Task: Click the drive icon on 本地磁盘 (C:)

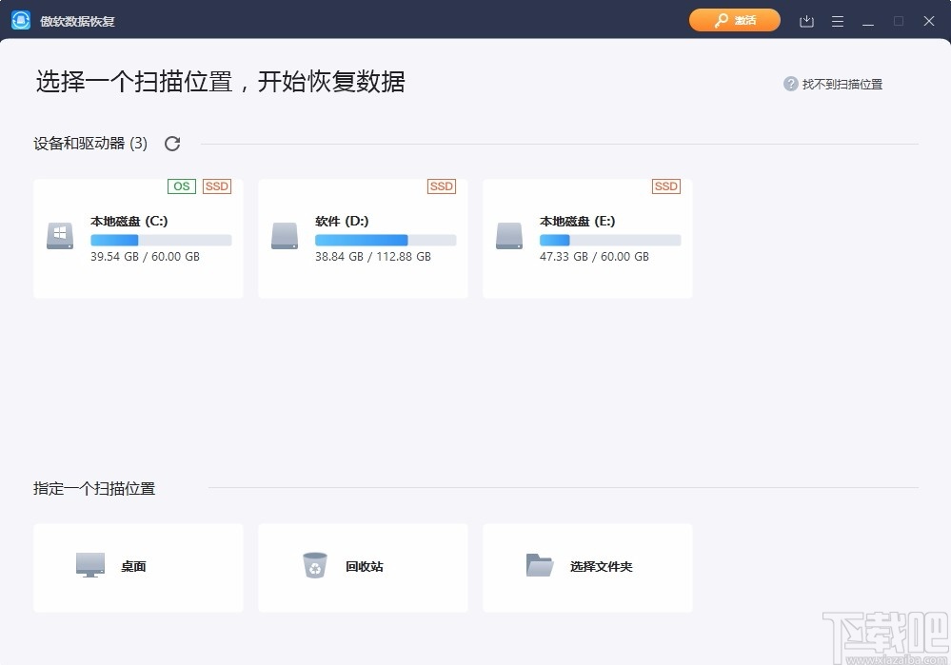Action: 59,238
